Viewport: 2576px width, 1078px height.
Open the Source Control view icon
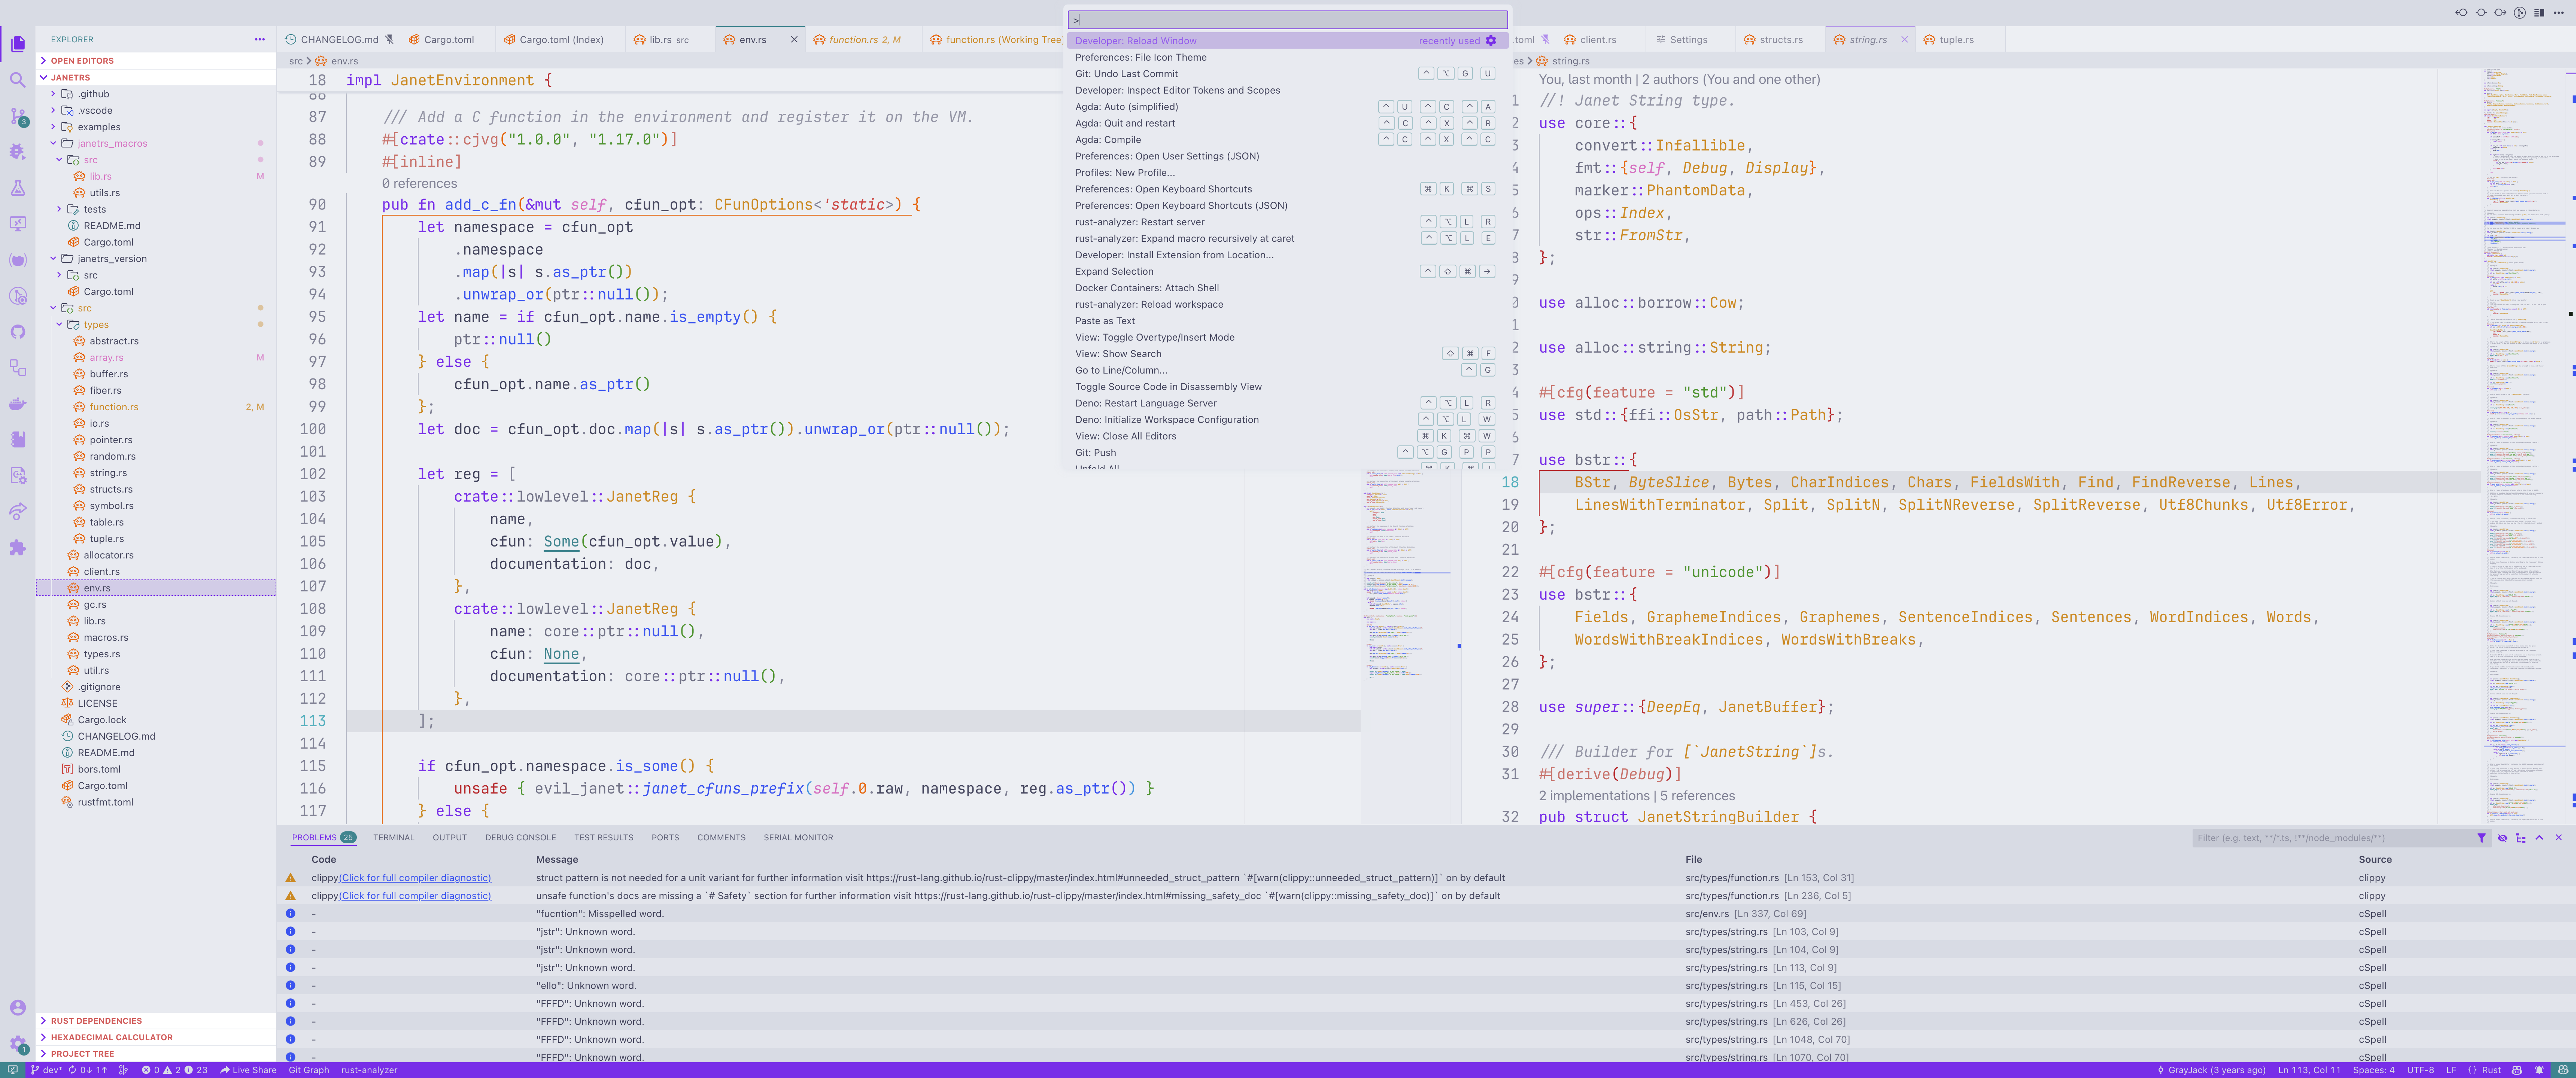pos(17,116)
